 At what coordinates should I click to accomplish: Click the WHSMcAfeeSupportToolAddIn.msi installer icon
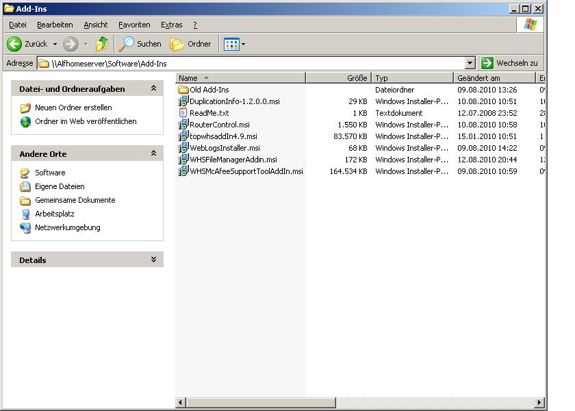pos(183,171)
